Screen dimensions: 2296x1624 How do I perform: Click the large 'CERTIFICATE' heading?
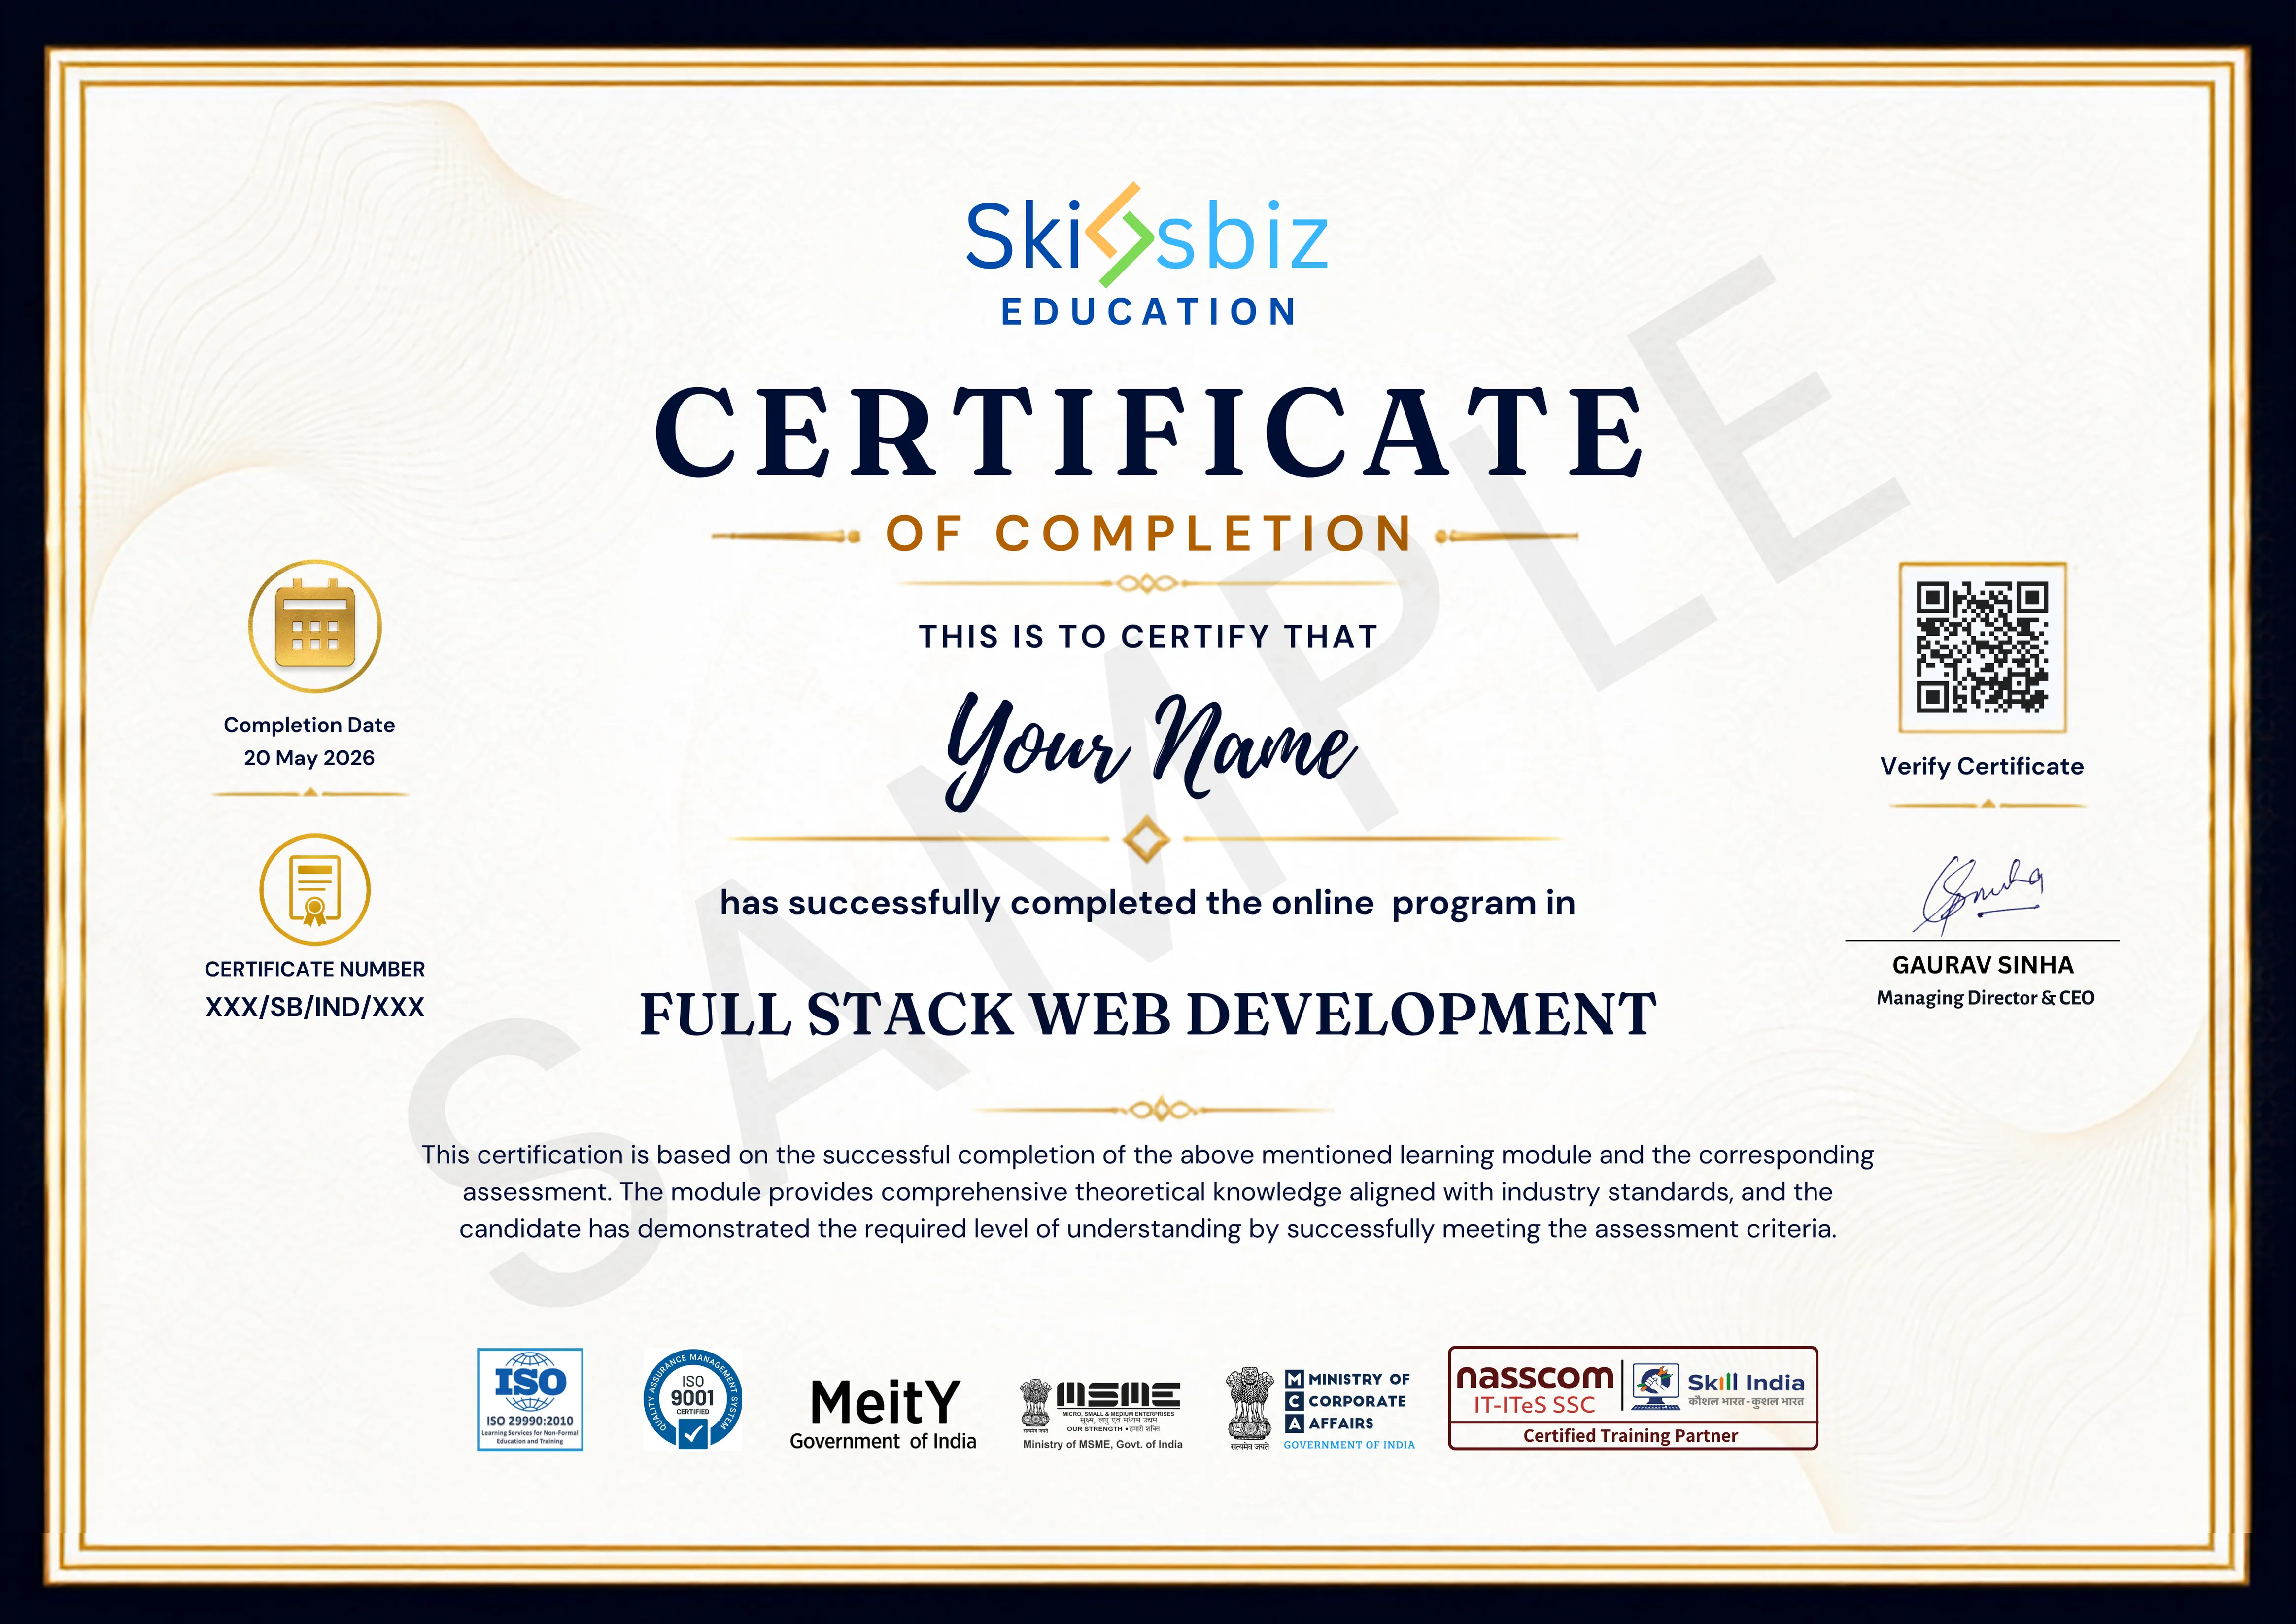pyautogui.click(x=1148, y=431)
